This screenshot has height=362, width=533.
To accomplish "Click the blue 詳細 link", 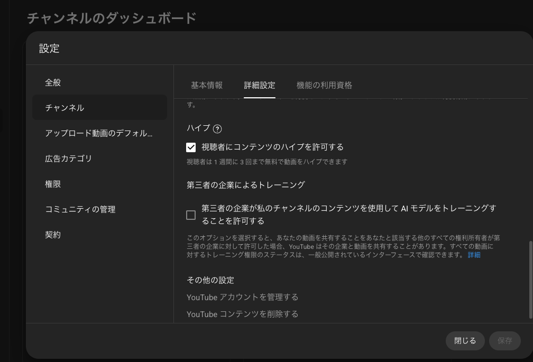I will (474, 255).
